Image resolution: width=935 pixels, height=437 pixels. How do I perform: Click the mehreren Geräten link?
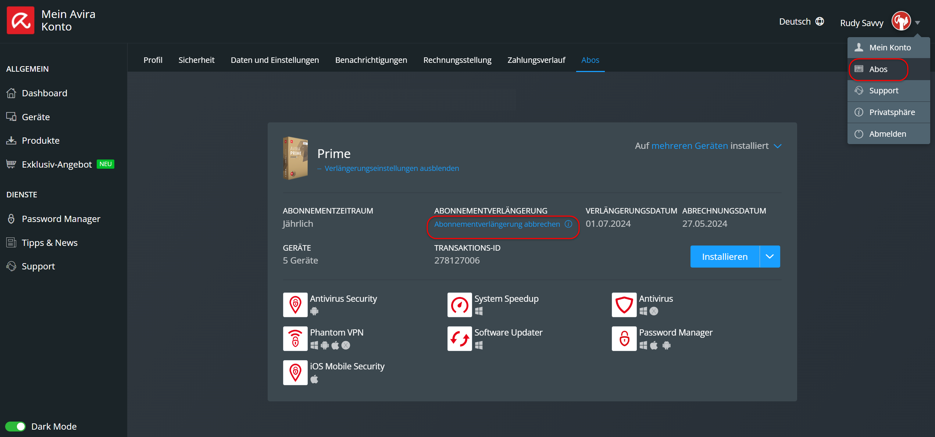tap(689, 146)
